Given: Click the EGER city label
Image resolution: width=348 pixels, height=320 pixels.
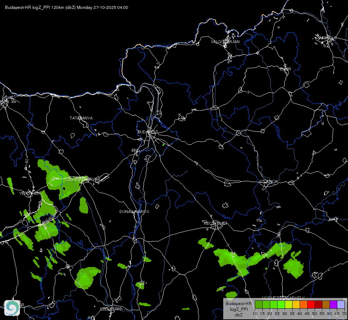Looking at the screenshot, I should [x=286, y=69].
